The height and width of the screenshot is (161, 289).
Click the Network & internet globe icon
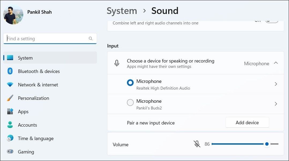point(10,85)
